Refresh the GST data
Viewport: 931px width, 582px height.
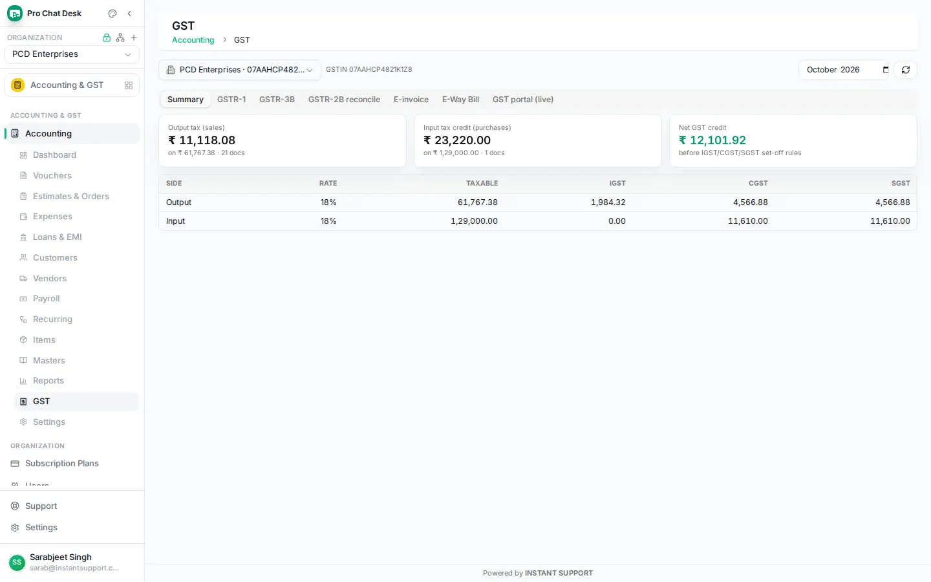coord(906,70)
